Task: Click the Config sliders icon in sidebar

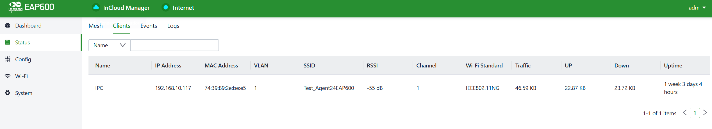Action: [8, 59]
